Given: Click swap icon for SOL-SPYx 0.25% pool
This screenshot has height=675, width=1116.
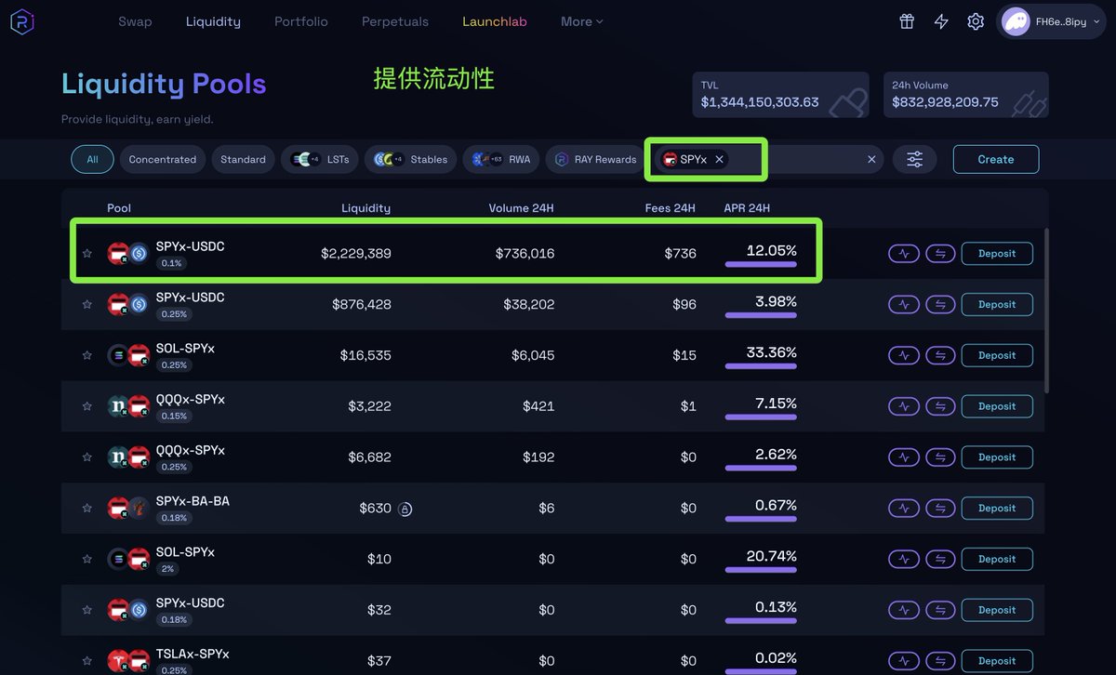Looking at the screenshot, I should [940, 355].
